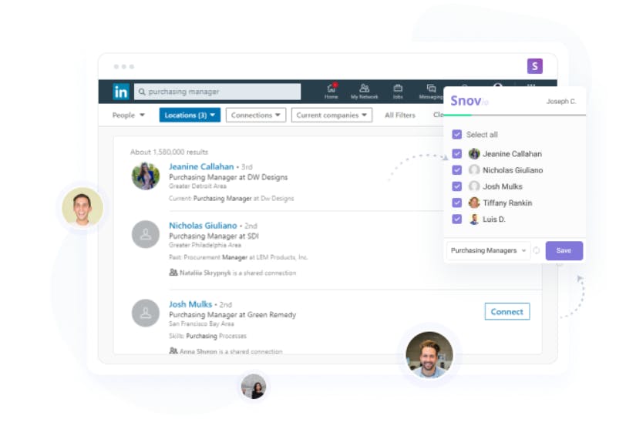Open the My Network icon

[364, 91]
